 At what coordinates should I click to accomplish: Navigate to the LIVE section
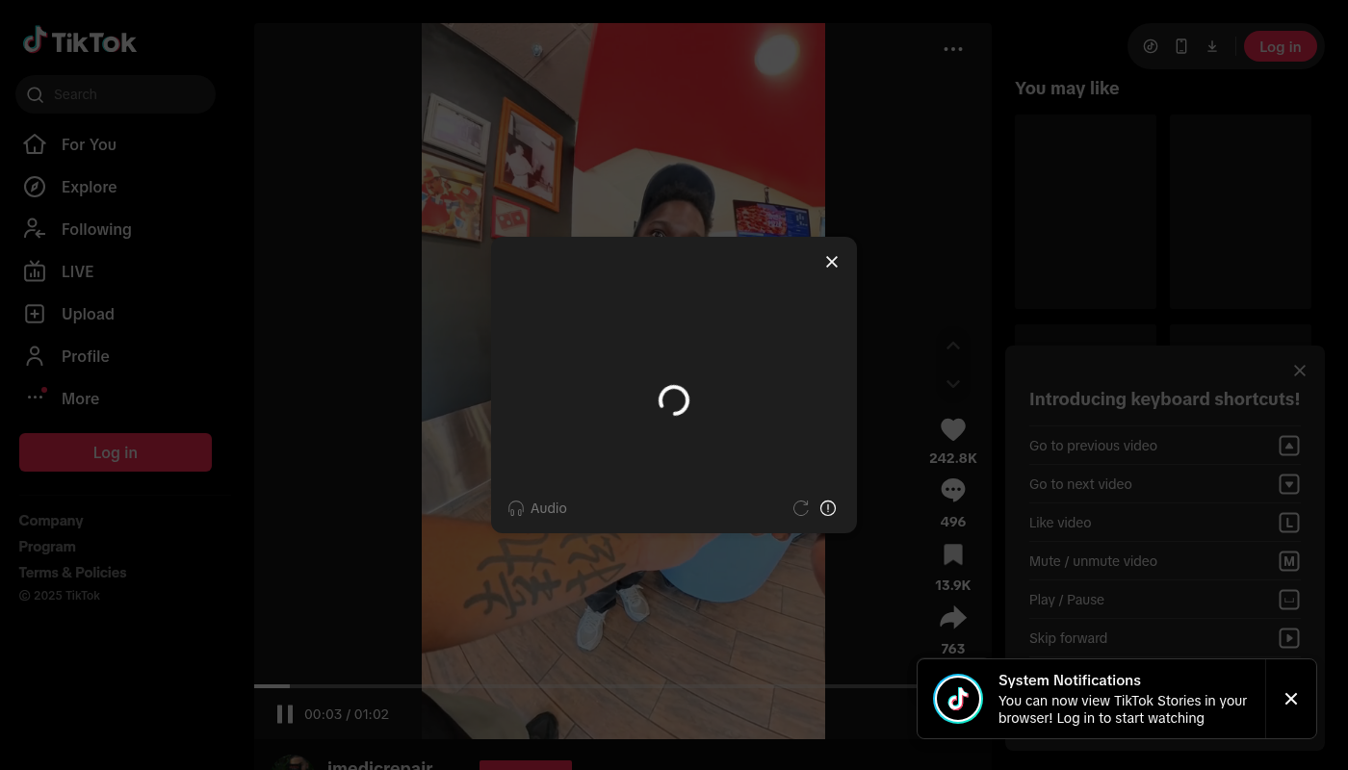tap(77, 271)
